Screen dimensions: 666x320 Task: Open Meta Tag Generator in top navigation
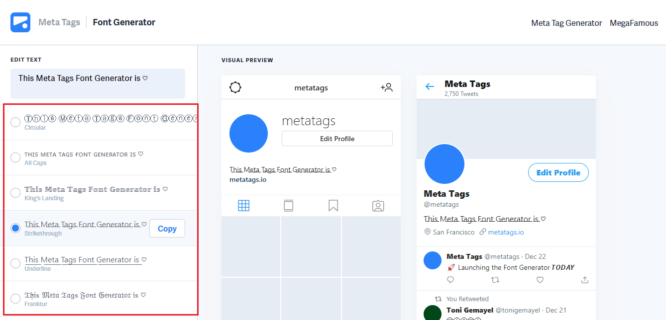tap(566, 23)
